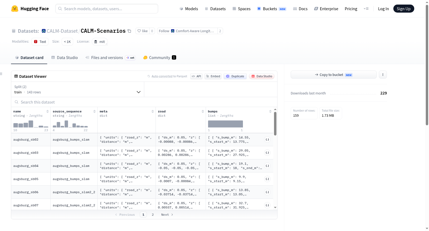Open the Docs page
429x231 pixels.
[x=300, y=9]
